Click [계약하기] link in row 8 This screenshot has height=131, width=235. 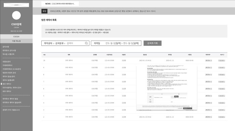(x=208, y=75)
